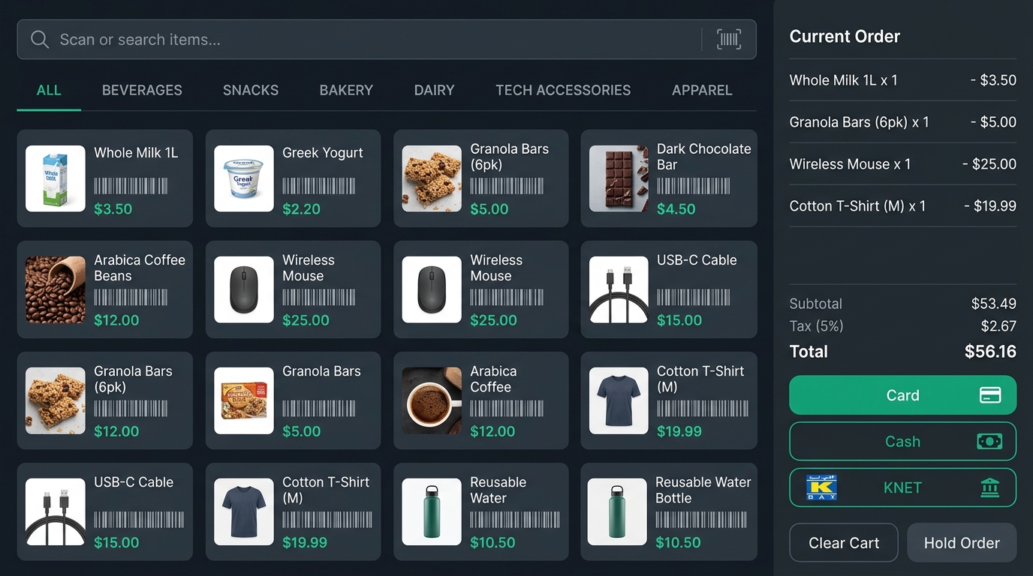
Task: Focus the Scan or search items field
Action: click(387, 40)
